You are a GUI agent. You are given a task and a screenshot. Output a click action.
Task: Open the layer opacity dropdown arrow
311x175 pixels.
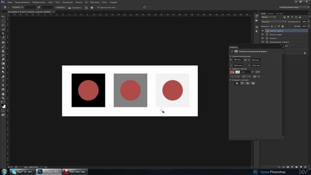click(309, 21)
